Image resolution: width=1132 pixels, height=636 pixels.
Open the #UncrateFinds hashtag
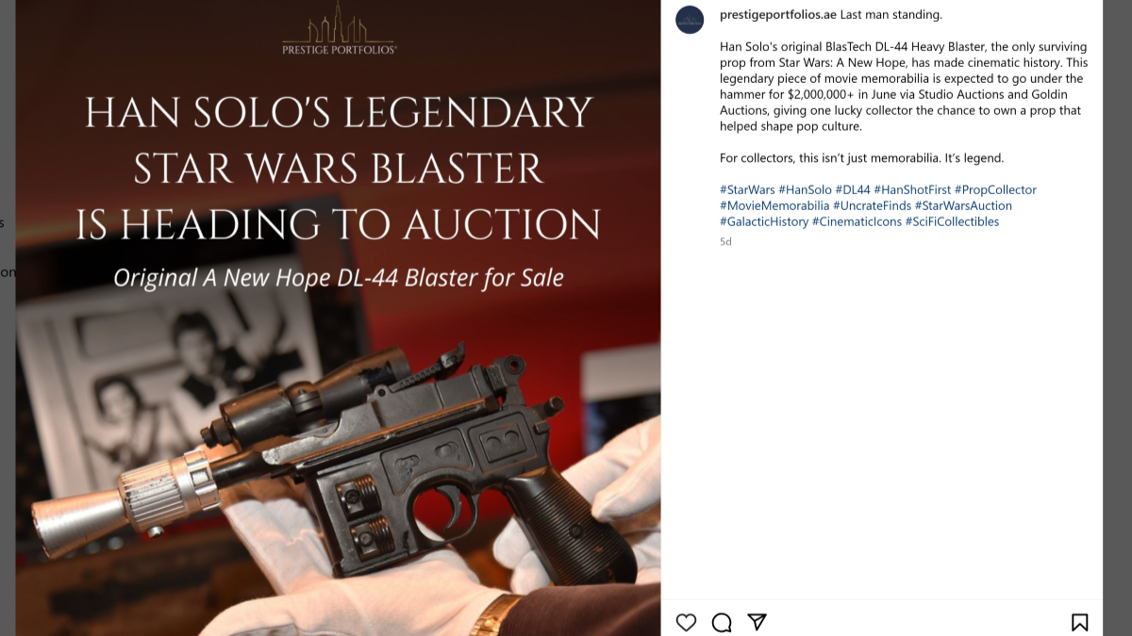(x=873, y=205)
